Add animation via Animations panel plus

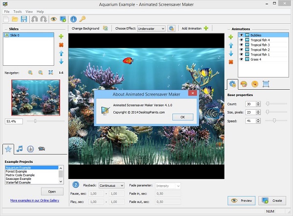click(x=231, y=37)
